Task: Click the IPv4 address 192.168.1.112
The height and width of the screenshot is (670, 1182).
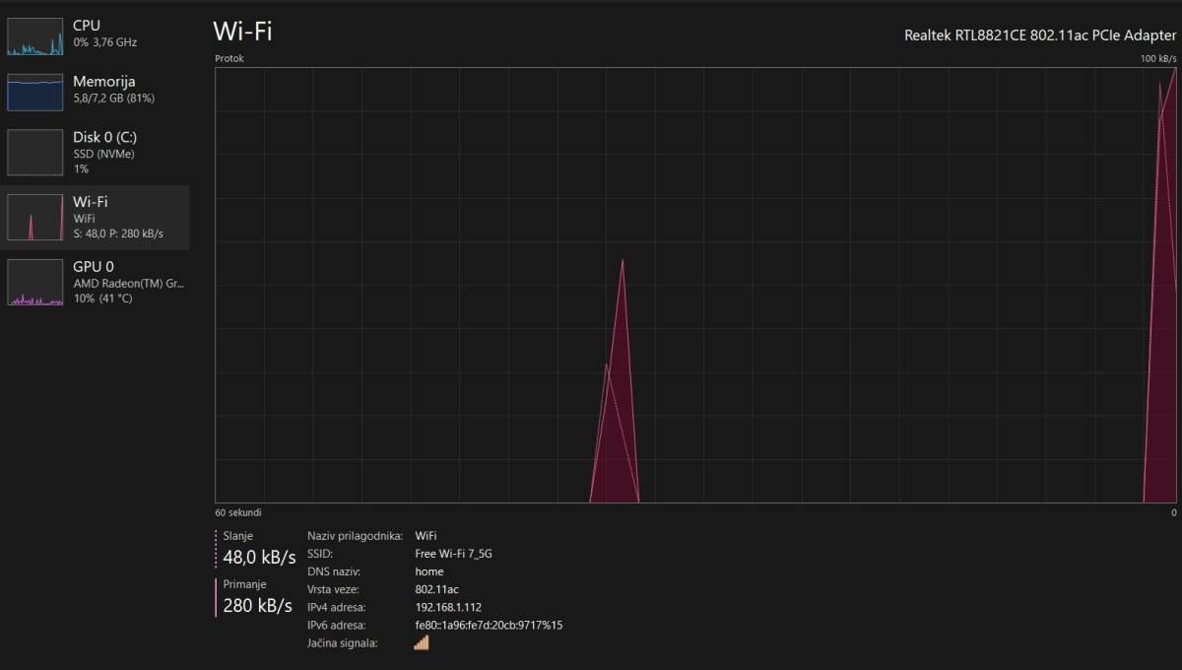Action: pyautogui.click(x=448, y=607)
